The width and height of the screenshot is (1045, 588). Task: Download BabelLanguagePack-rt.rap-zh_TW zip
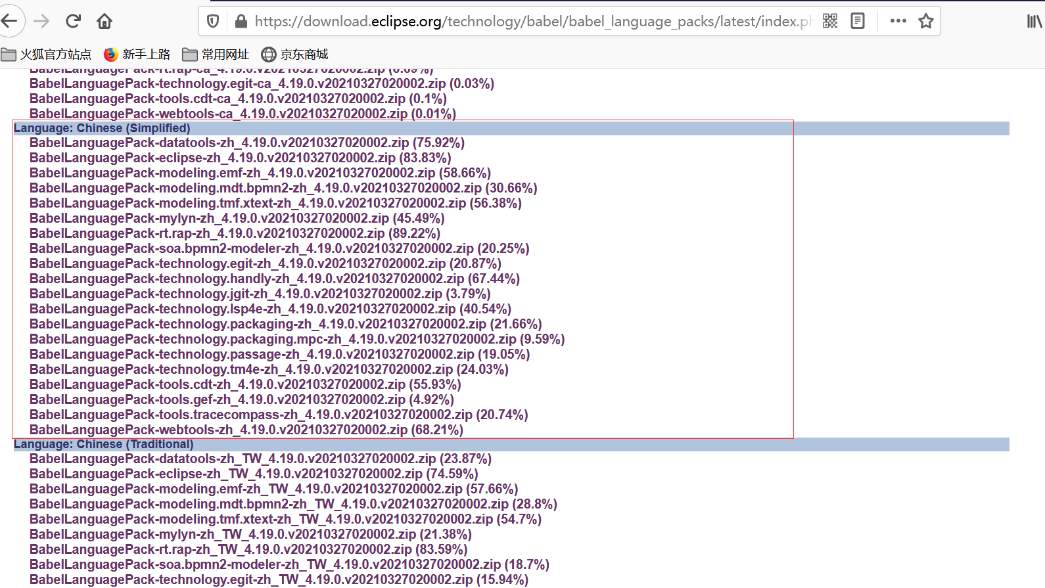[248, 549]
